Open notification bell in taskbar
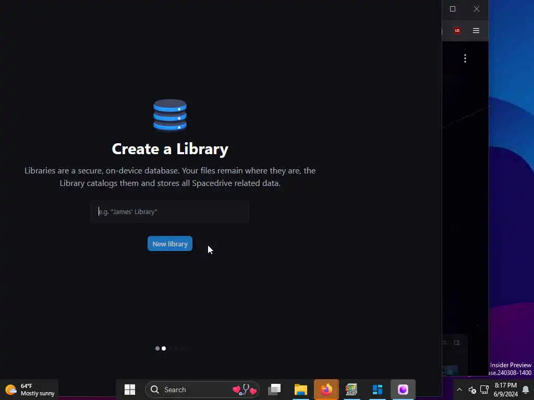The image size is (534, 400). point(526,390)
